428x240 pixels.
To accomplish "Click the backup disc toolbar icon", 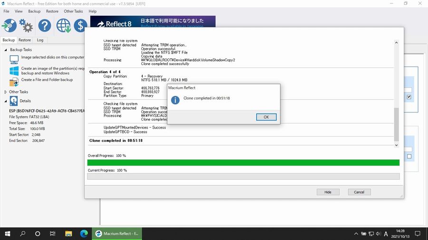I will (9, 26).
